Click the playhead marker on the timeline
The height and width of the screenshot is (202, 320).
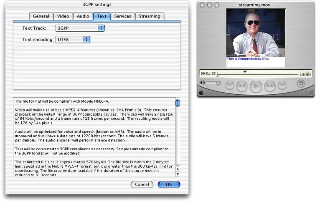[x=245, y=72]
